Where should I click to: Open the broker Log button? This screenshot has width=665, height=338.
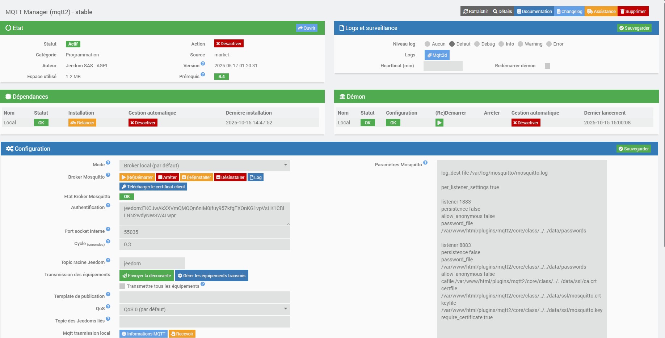pyautogui.click(x=256, y=177)
